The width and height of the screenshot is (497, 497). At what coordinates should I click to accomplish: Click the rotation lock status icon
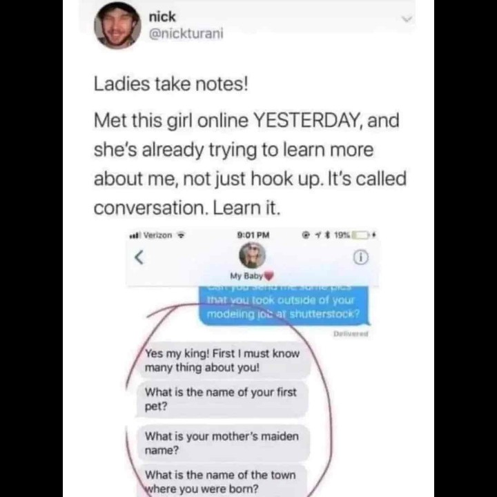click(306, 235)
